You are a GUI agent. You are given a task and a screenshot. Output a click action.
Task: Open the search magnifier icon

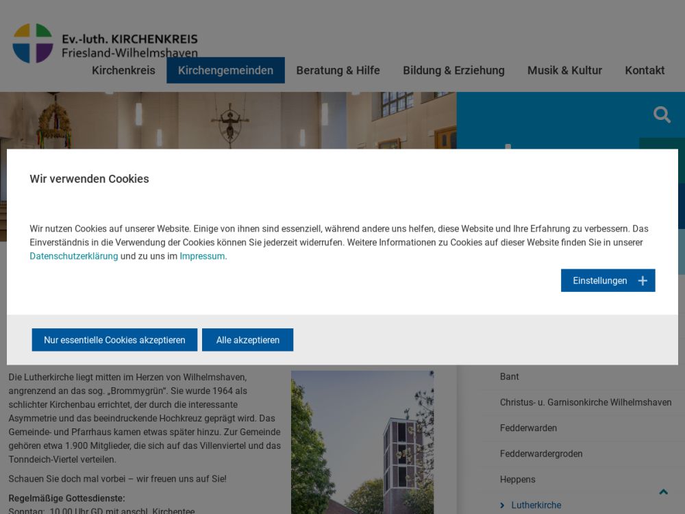pyautogui.click(x=662, y=114)
